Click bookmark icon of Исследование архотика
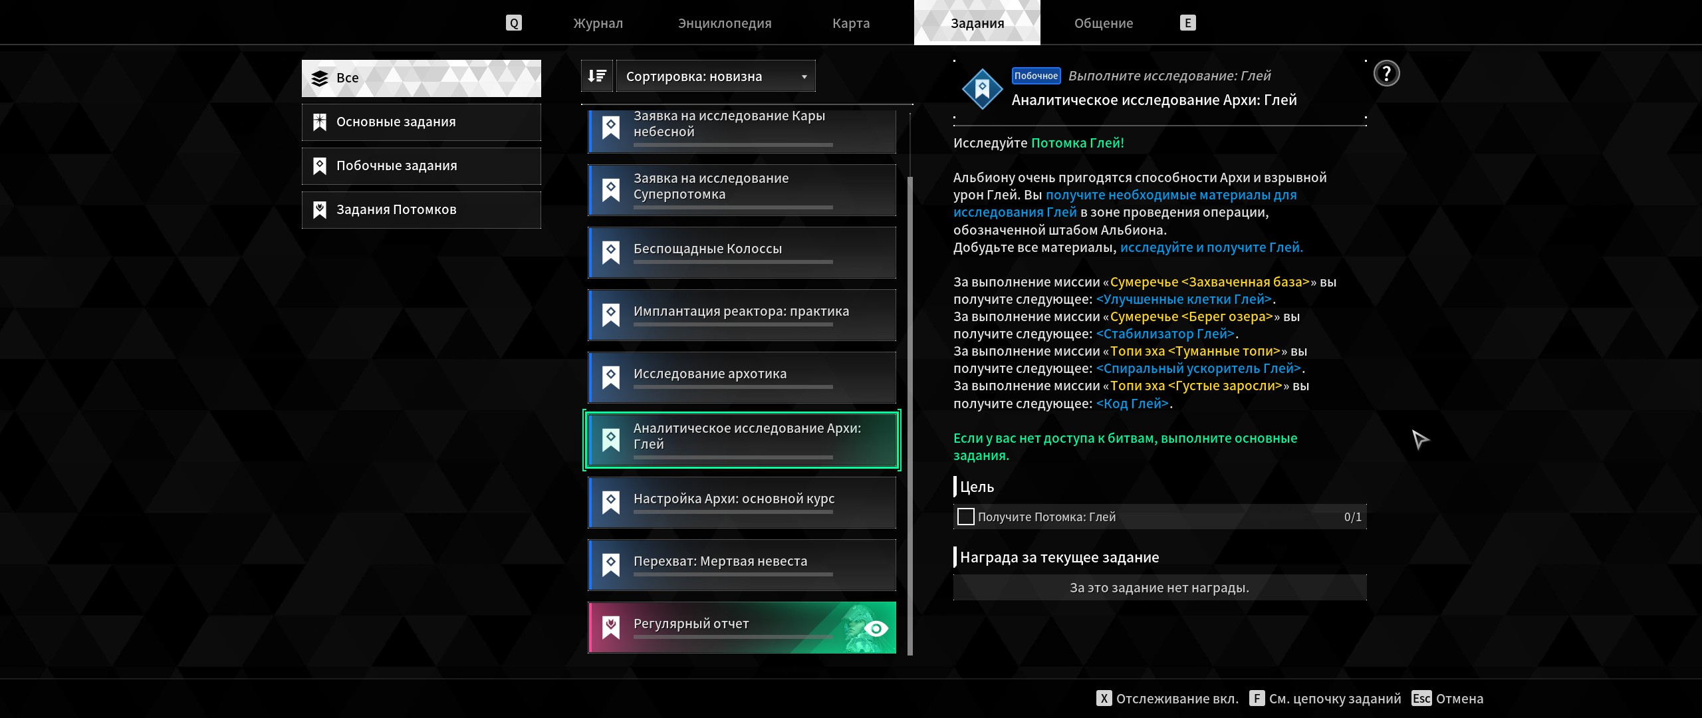The height and width of the screenshot is (718, 1702). tap(611, 378)
